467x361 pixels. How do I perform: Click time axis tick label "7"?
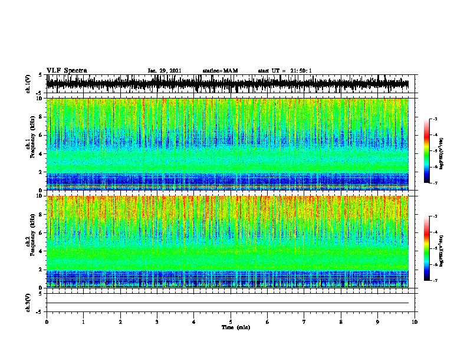tap(304, 322)
